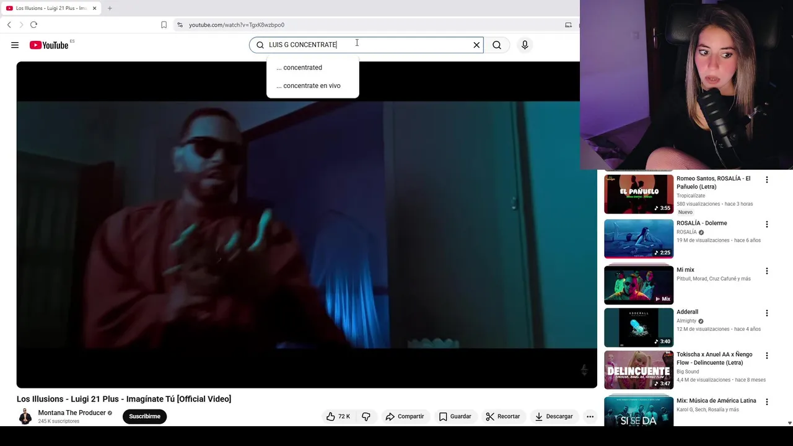
Task: Open more actions ellipsis below video
Action: coord(590,416)
